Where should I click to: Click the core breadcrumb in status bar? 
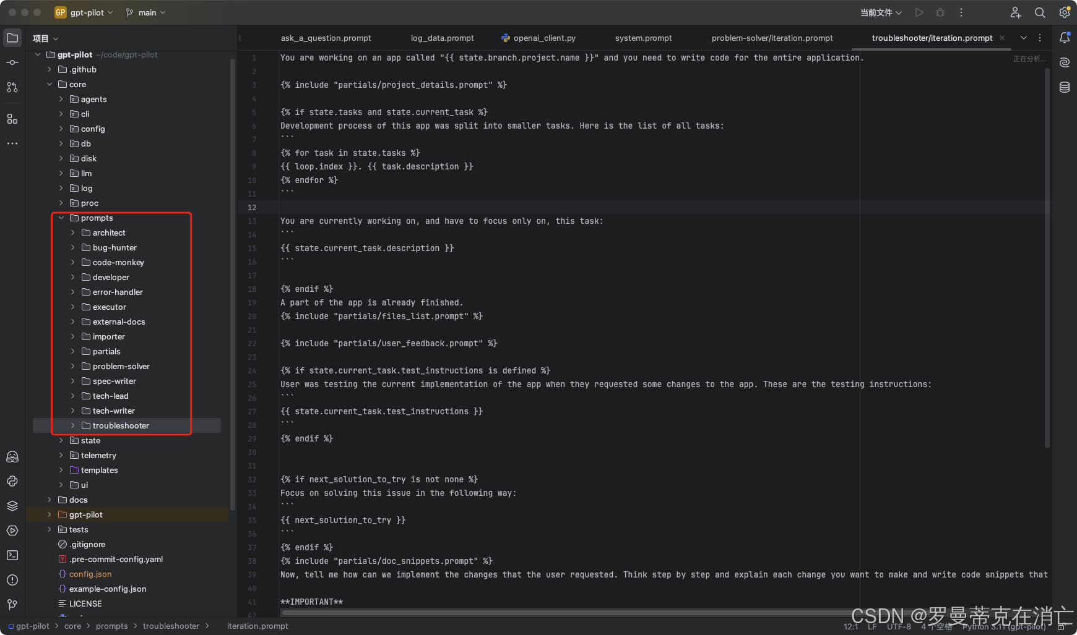[72, 626]
